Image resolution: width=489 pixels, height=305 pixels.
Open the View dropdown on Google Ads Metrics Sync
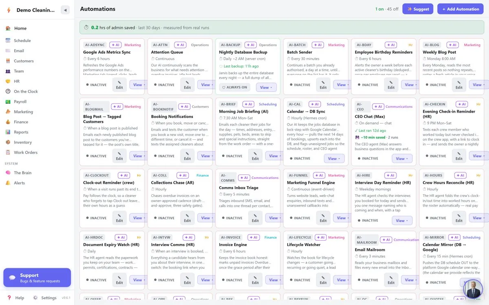pos(137,85)
